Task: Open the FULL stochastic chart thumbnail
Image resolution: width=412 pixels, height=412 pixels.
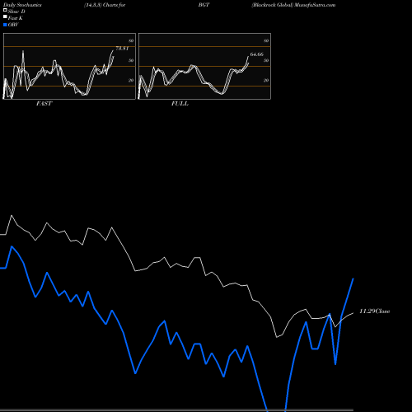Action: (x=204, y=66)
